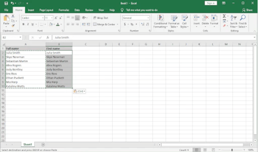258x152 pixels.
Task: Set the Top Align vertical alignment
Action: (68, 17)
